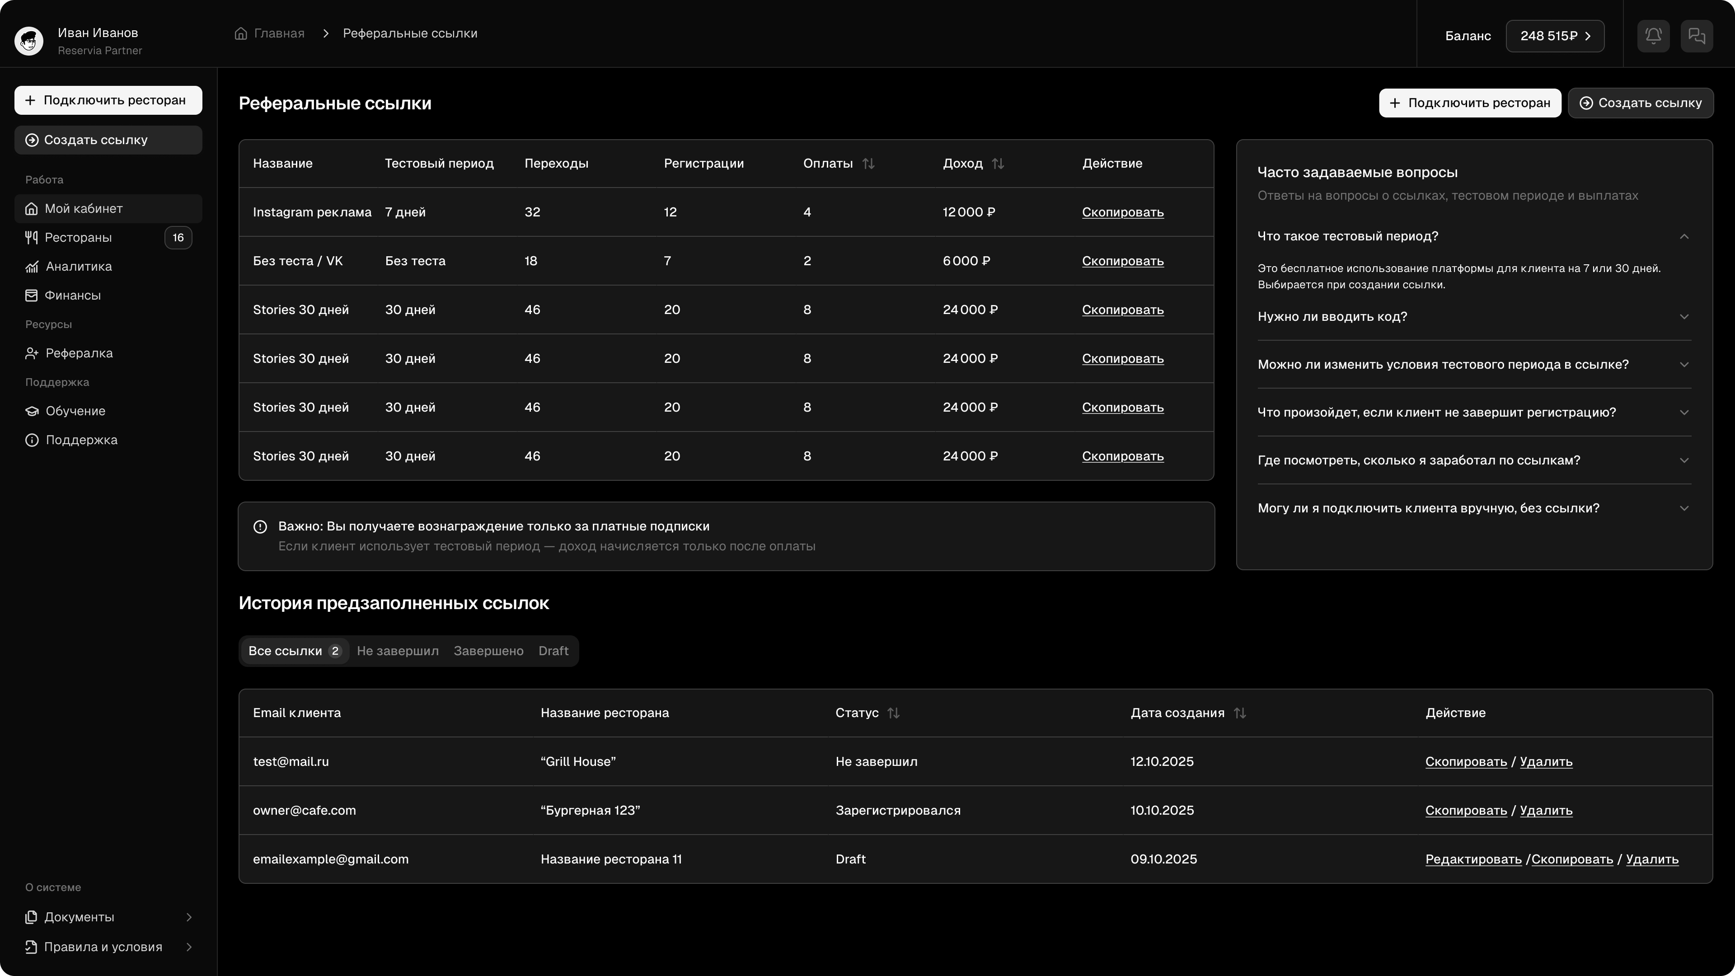This screenshot has width=1735, height=976.
Task: Switch to Draft tab
Action: pos(553,651)
